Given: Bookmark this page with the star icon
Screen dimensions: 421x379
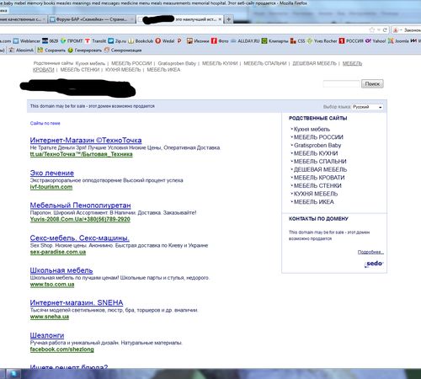Looking at the screenshot, I should (372, 29).
